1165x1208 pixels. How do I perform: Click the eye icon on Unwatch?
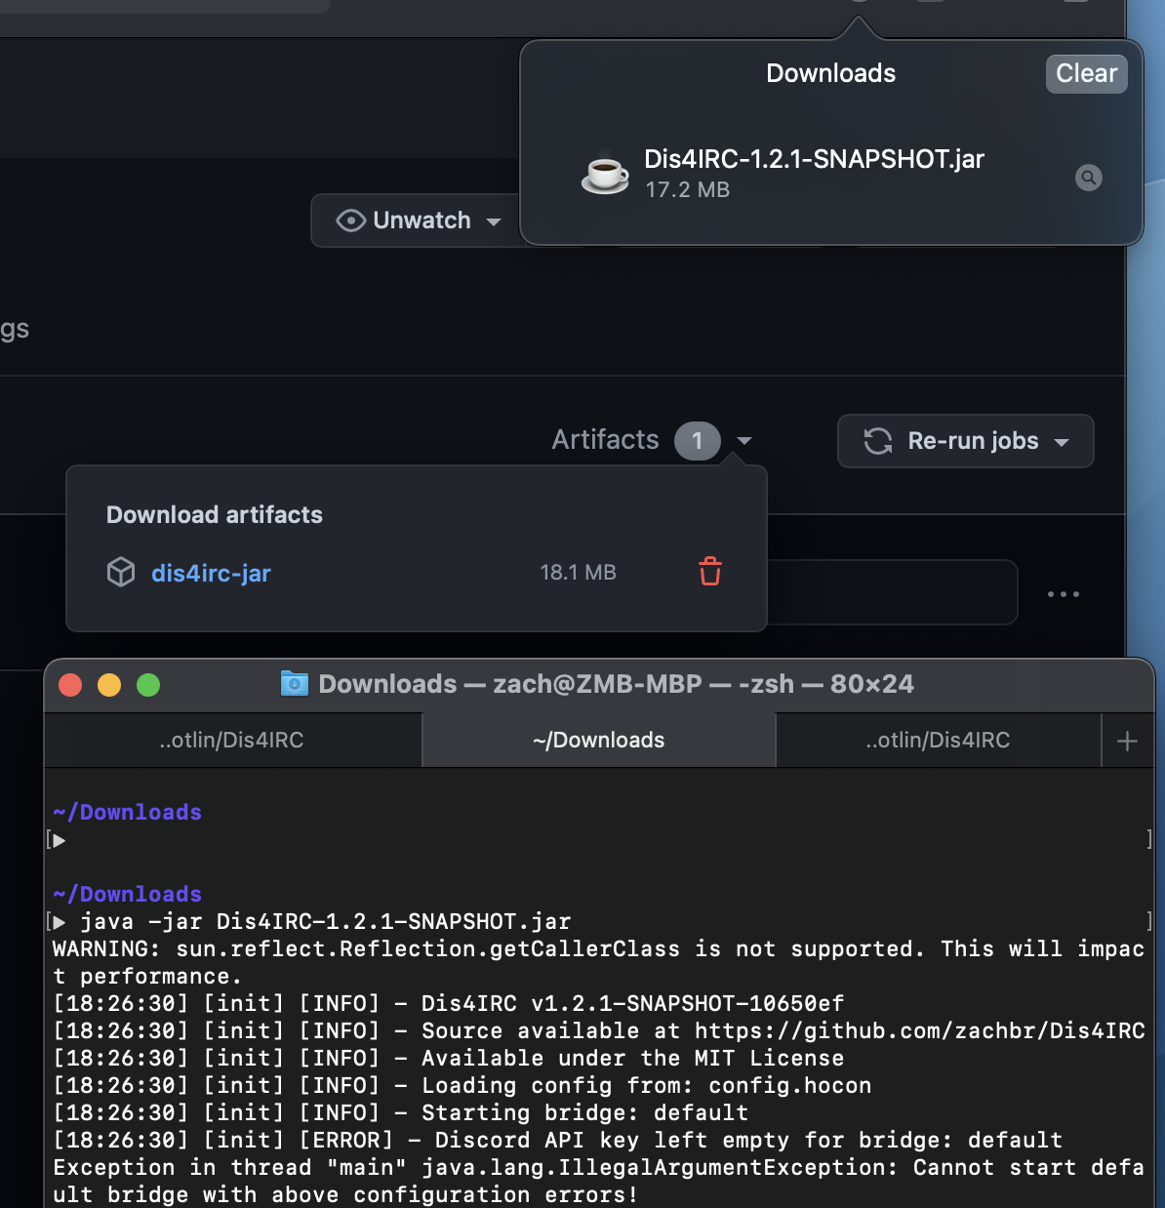click(x=350, y=221)
